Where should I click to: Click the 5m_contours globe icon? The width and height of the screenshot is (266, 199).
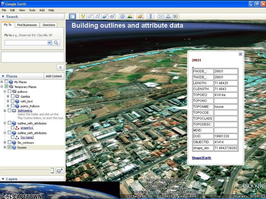[x=14, y=143]
